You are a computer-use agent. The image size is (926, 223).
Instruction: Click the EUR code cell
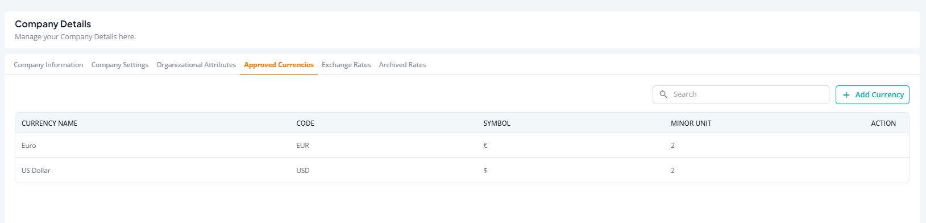(x=302, y=146)
